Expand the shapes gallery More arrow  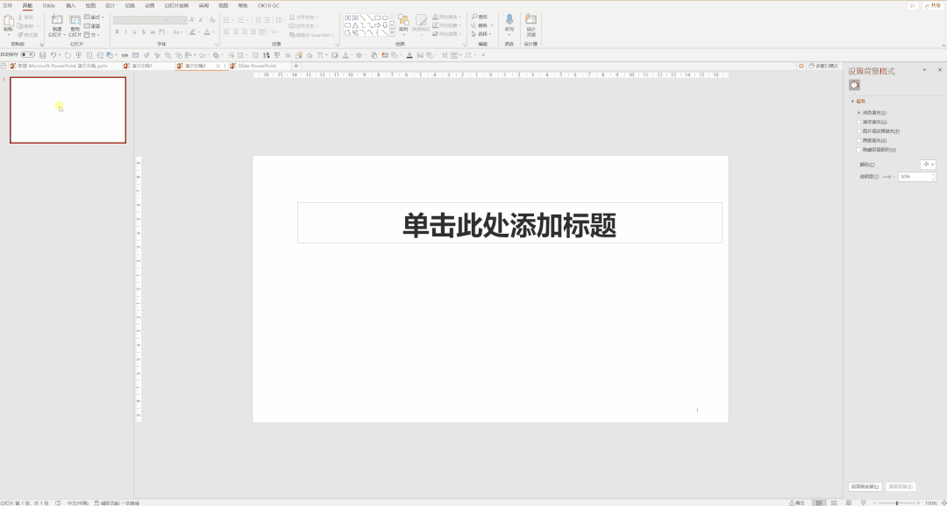tap(392, 33)
